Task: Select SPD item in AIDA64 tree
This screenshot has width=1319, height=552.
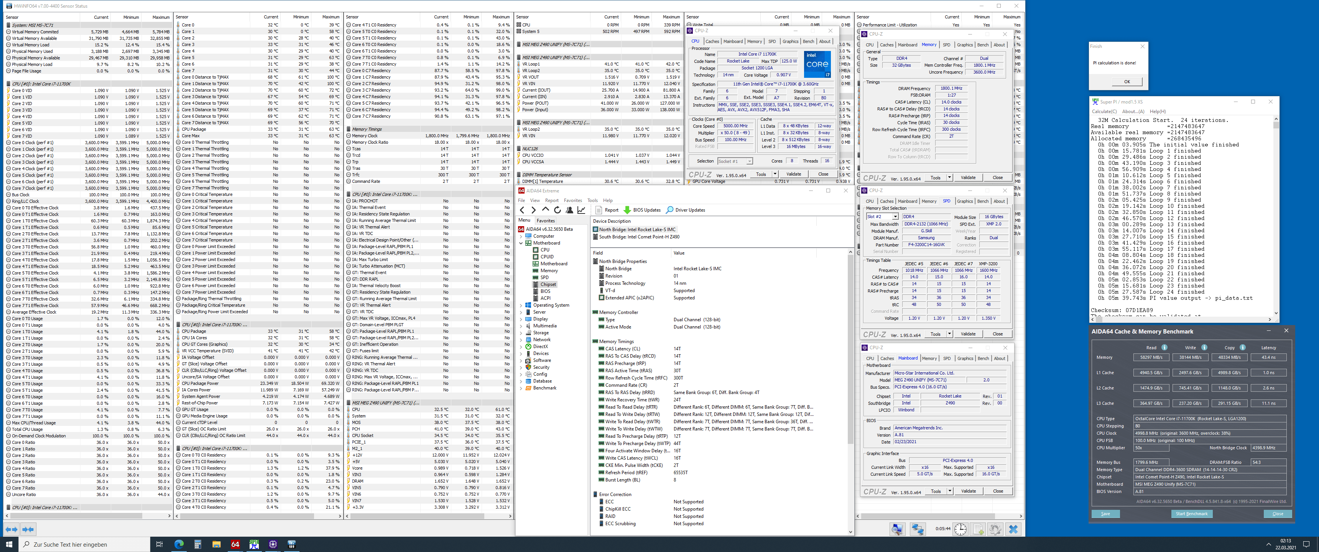Action: 544,278
